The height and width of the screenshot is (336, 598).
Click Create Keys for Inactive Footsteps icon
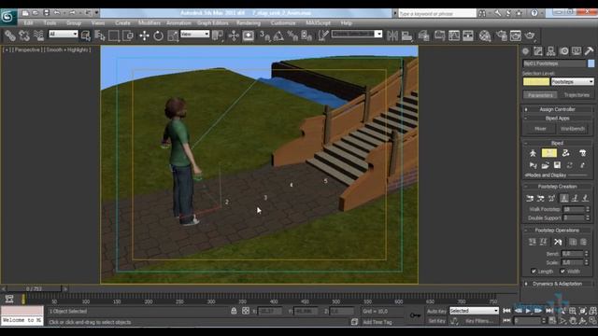533,242
